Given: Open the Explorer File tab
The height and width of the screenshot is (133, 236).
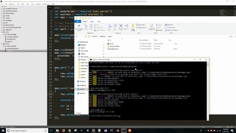Looking at the screenshot, I should pos(78,21).
